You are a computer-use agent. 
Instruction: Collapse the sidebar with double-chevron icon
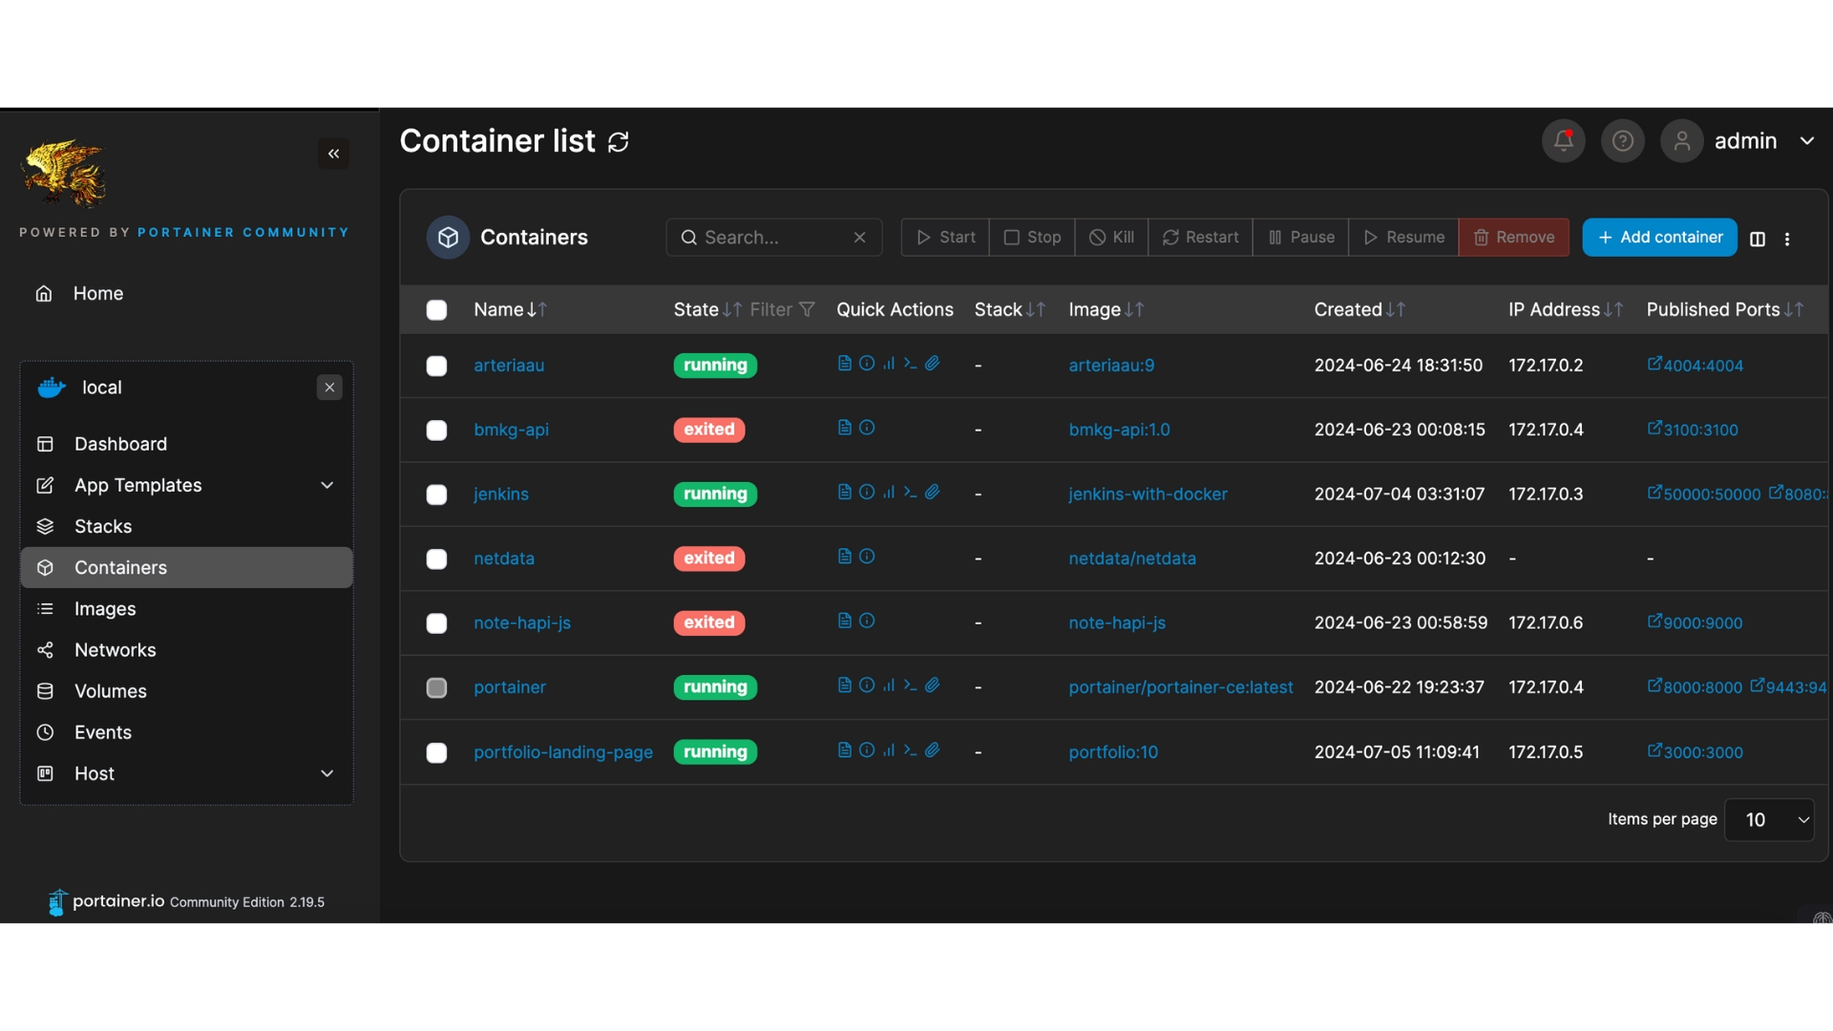coord(333,154)
